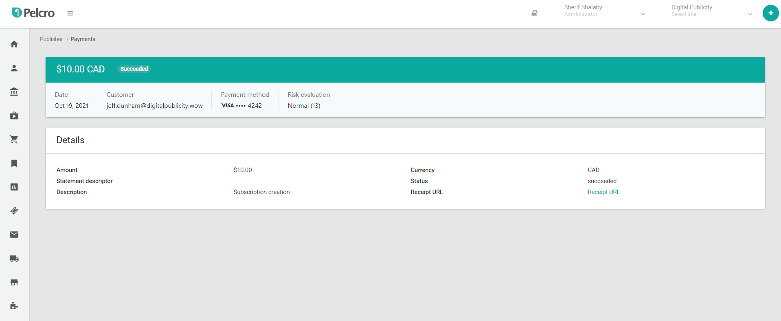This screenshot has height=321, width=781.
Task: Open the delivery truck icon in sidebar
Action: click(14, 258)
